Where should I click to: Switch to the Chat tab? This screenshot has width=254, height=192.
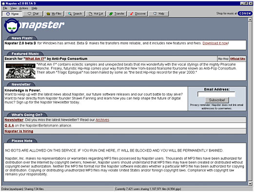tap(33, 14)
